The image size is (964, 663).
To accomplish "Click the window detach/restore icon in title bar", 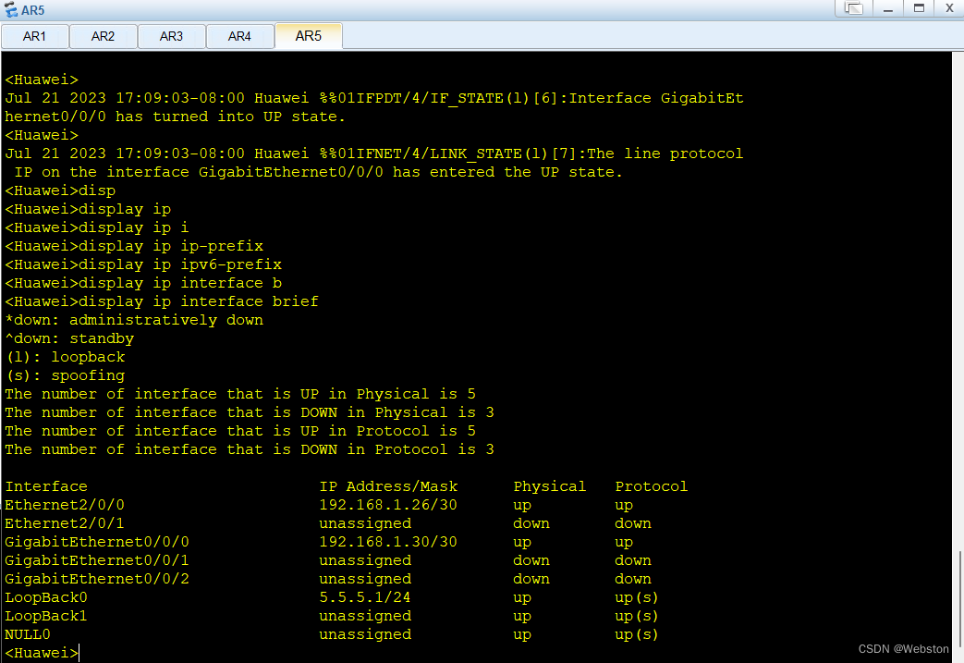I will point(854,8).
